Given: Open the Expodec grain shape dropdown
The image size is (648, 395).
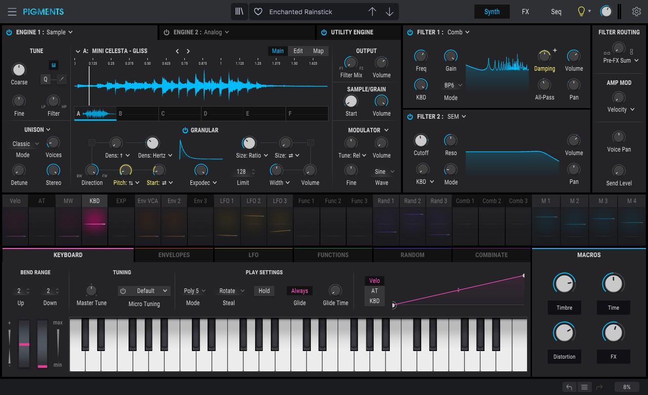Looking at the screenshot, I should click(204, 183).
